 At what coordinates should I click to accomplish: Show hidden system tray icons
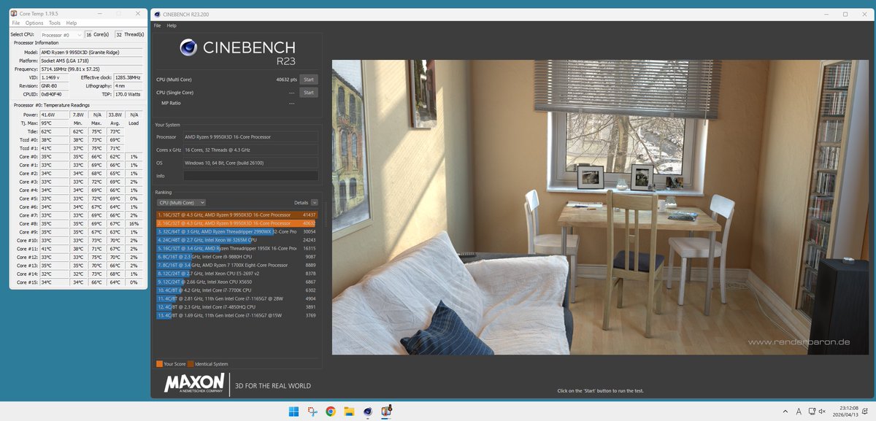(785, 412)
